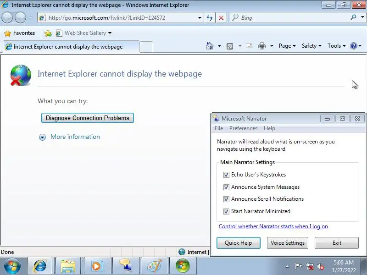
Task: Click the address bar URL field
Action: [122, 18]
